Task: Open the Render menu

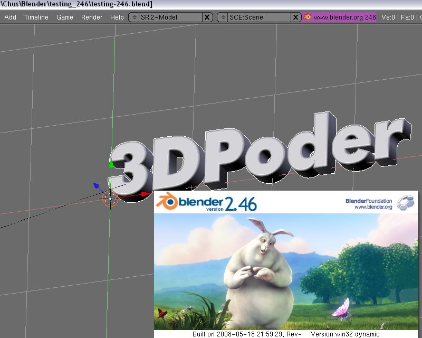Action: pyautogui.click(x=92, y=17)
